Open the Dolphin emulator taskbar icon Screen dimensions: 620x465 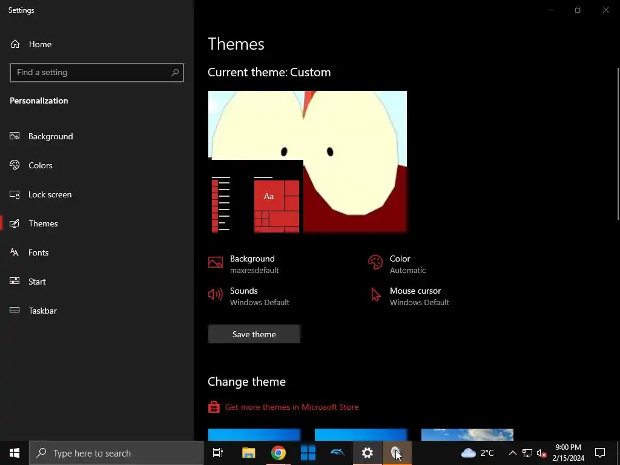(x=338, y=453)
